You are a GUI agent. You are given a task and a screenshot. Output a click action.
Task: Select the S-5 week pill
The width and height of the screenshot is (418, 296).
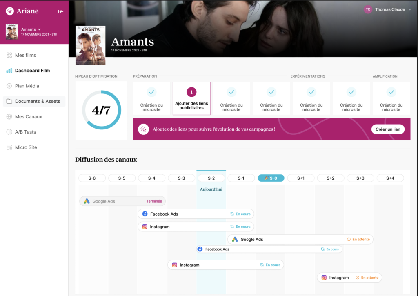122,178
